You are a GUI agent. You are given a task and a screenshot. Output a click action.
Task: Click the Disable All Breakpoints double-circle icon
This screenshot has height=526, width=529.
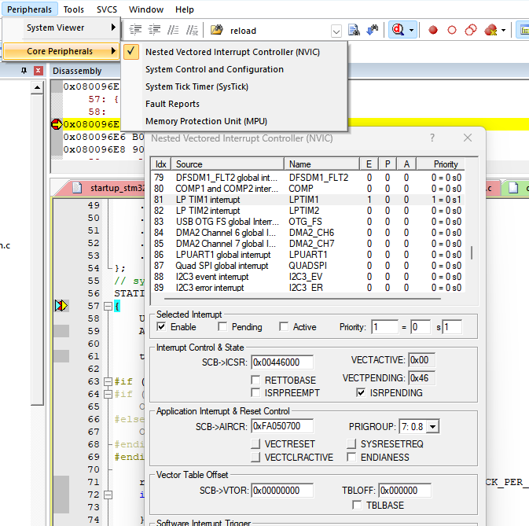[471, 31]
